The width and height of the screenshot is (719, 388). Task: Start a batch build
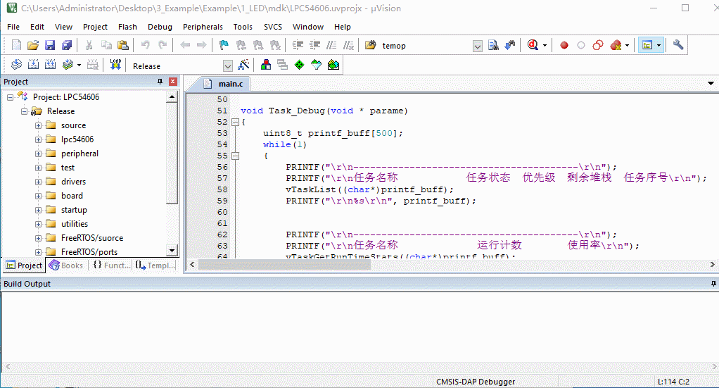(x=68, y=65)
